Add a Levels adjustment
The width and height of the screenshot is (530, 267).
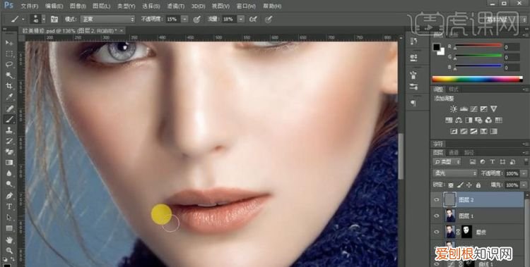pyautogui.click(x=464, y=109)
